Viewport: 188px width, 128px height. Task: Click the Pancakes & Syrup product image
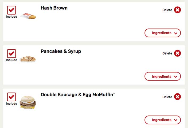[x=28, y=59]
